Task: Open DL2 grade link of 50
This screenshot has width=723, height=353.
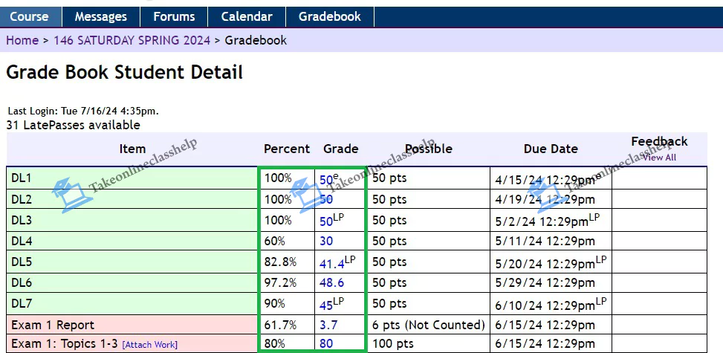Action: [x=326, y=200]
